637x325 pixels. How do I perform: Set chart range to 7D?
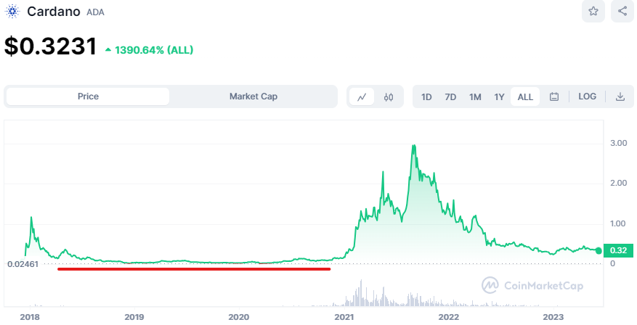450,97
